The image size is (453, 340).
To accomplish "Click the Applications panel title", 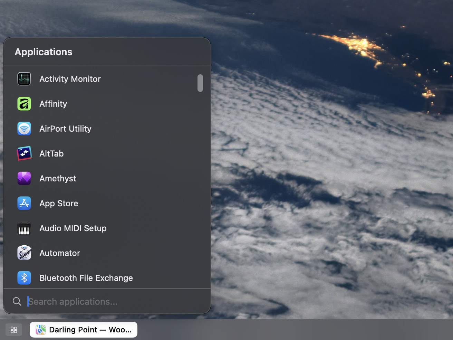I will coord(43,52).
